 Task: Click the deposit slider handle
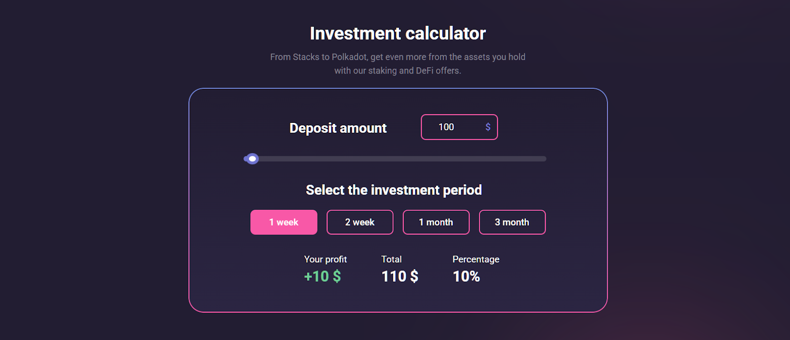pyautogui.click(x=252, y=159)
